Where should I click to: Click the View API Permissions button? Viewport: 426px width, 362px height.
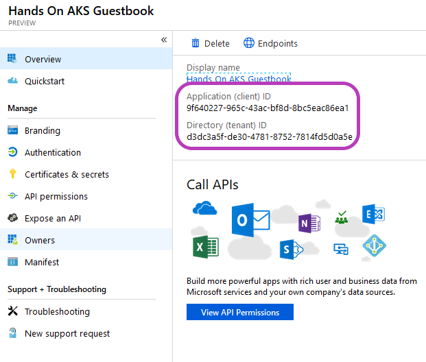pos(240,312)
